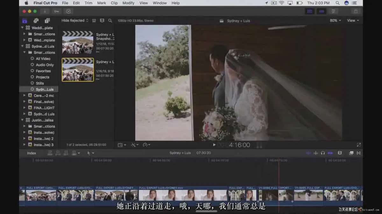Screen dimensions: 382x214
Task: Open the File menu
Action: point(65,3)
